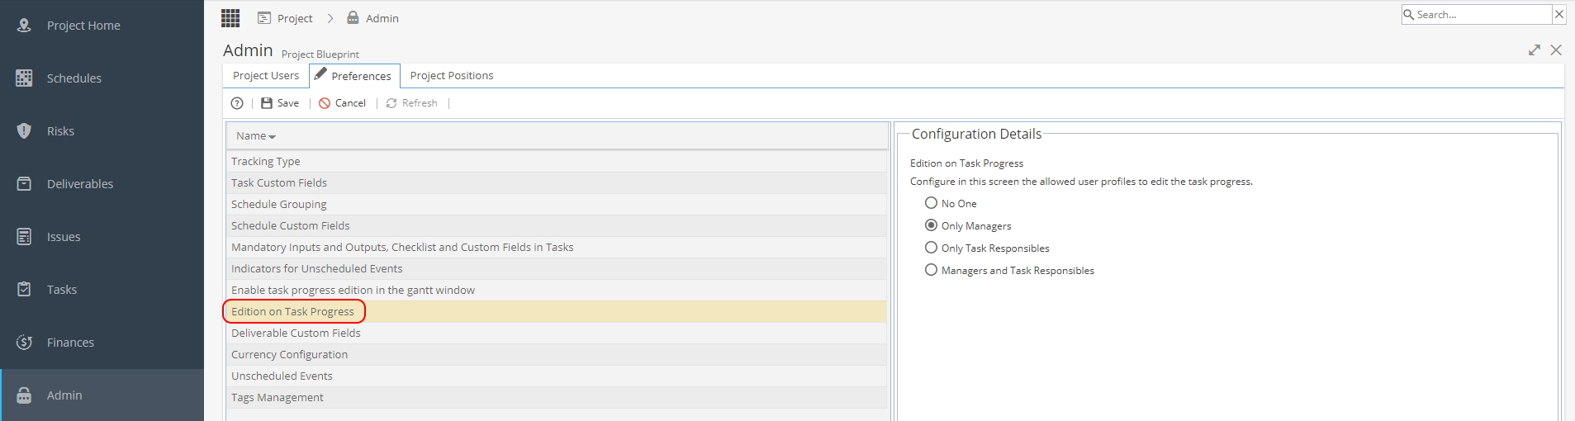Open Project Home from sidebar

[83, 26]
